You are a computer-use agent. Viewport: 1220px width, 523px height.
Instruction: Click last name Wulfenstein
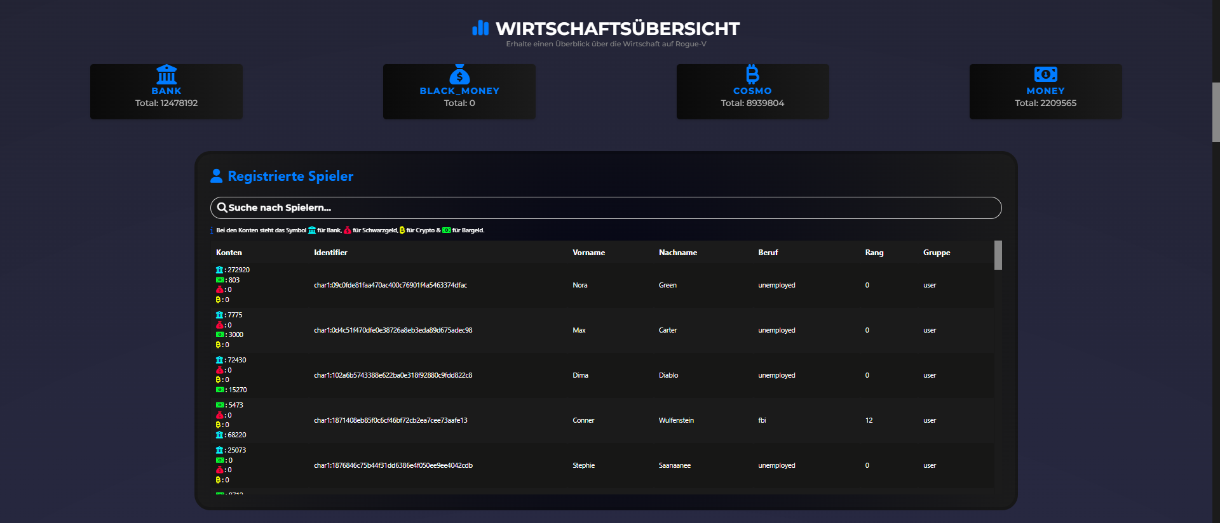coord(676,420)
